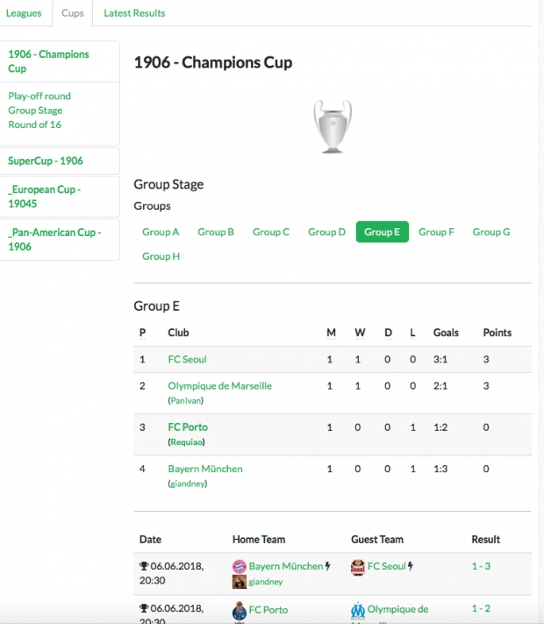544x624 pixels.
Task: Click the lightning icon next to Bayern München
Action: (327, 566)
